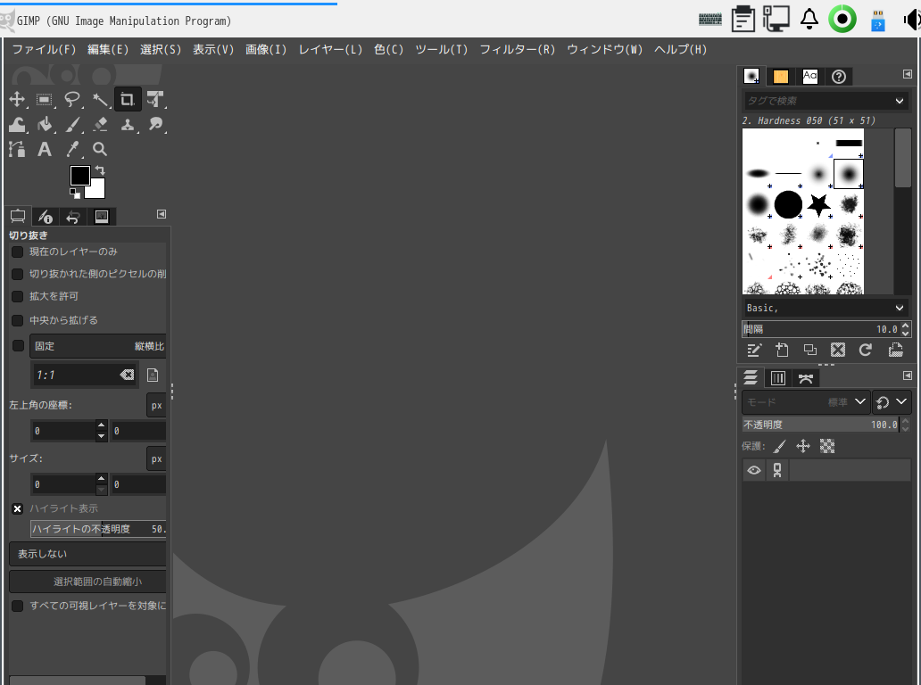The image size is (921, 685).
Task: Toggle 切り抜かれた側のピクセルの削除 checkbox
Action: click(18, 274)
